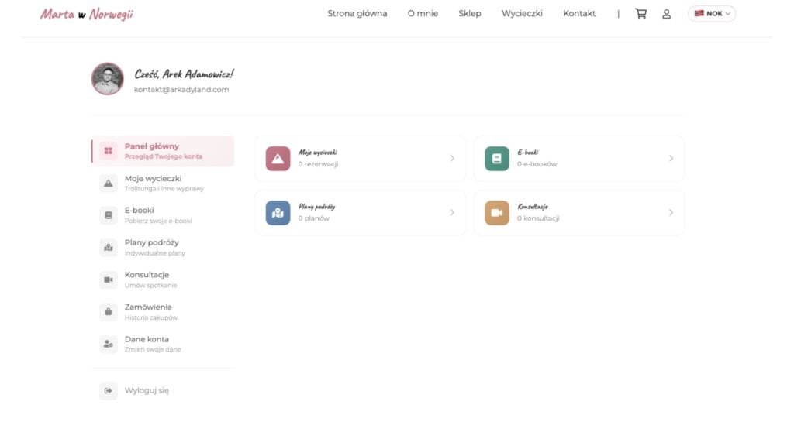Click Arek Adamowicz profile avatar photo
This screenshot has height=422, width=794.
(x=108, y=79)
